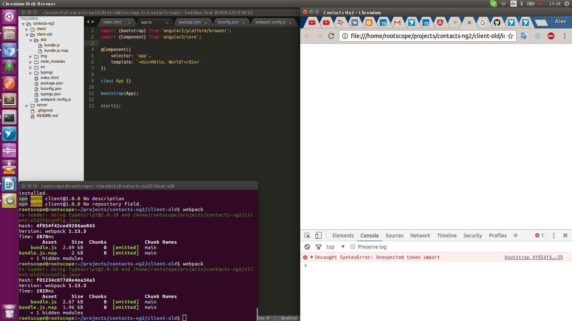Switch to the VK browser tab
Image resolution: width=572 pixels, height=321 pixels.
(354, 23)
